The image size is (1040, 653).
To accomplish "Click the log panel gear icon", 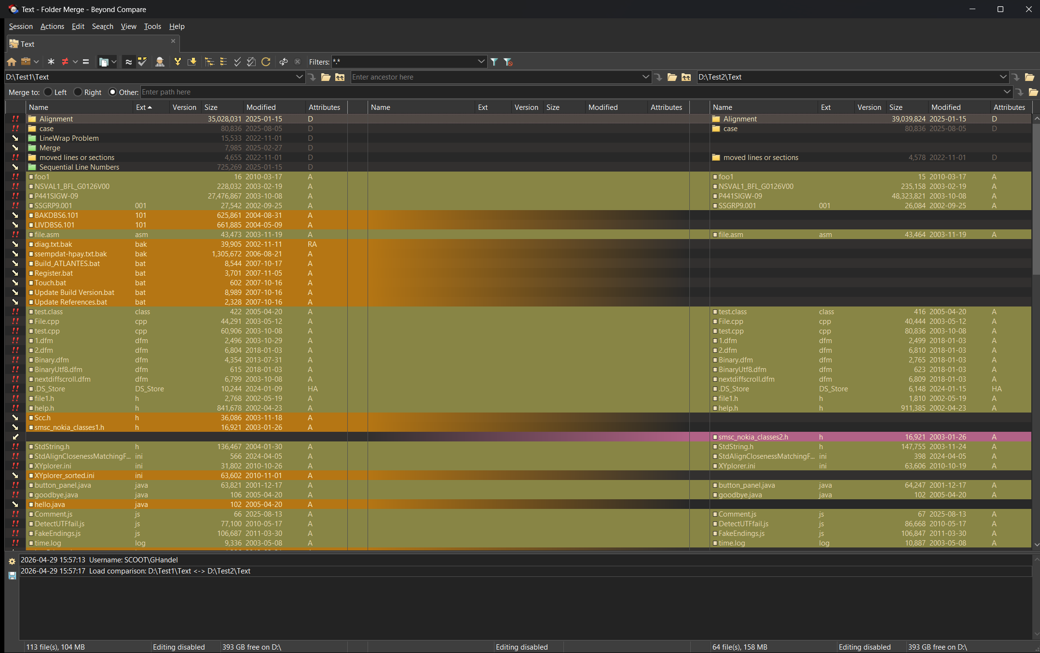I will 12,561.
